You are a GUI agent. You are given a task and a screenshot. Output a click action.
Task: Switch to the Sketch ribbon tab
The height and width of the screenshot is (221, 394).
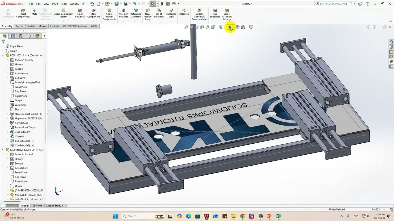point(31,26)
